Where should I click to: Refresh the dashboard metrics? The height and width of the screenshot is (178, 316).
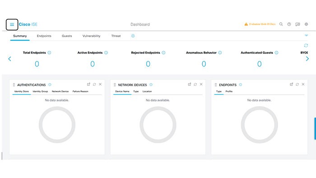click(306, 46)
